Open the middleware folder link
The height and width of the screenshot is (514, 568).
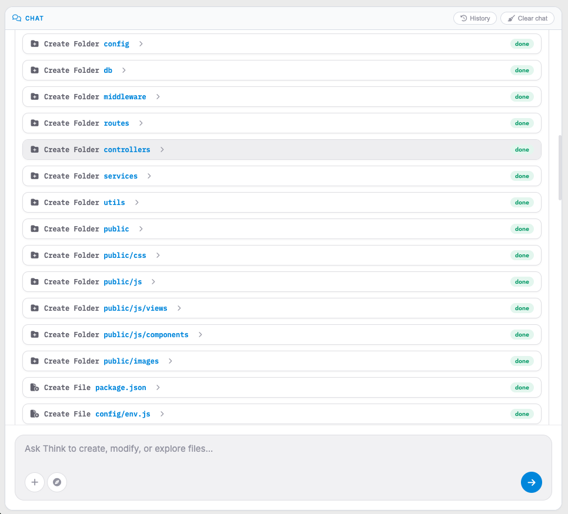[x=125, y=97]
